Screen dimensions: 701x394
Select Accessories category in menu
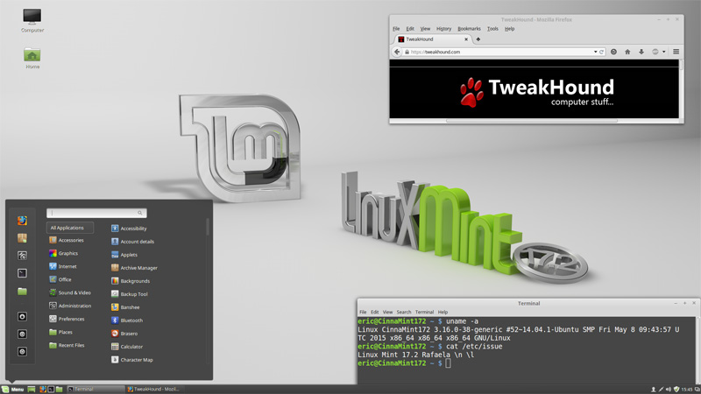tap(67, 240)
